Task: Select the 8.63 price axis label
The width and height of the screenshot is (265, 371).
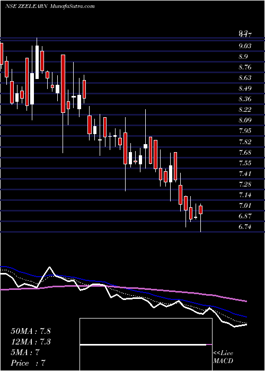Action: pos(245,78)
